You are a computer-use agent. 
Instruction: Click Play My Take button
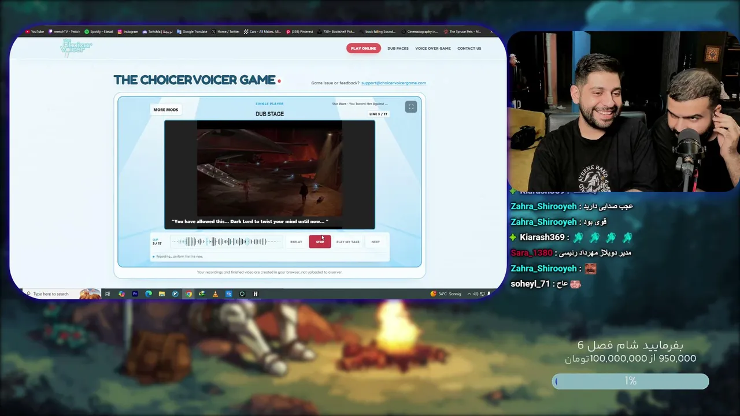coord(348,242)
